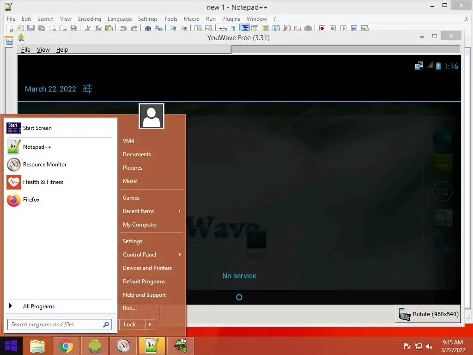Click the red Record Macro button
The width and height of the screenshot is (473, 355).
[322, 28]
